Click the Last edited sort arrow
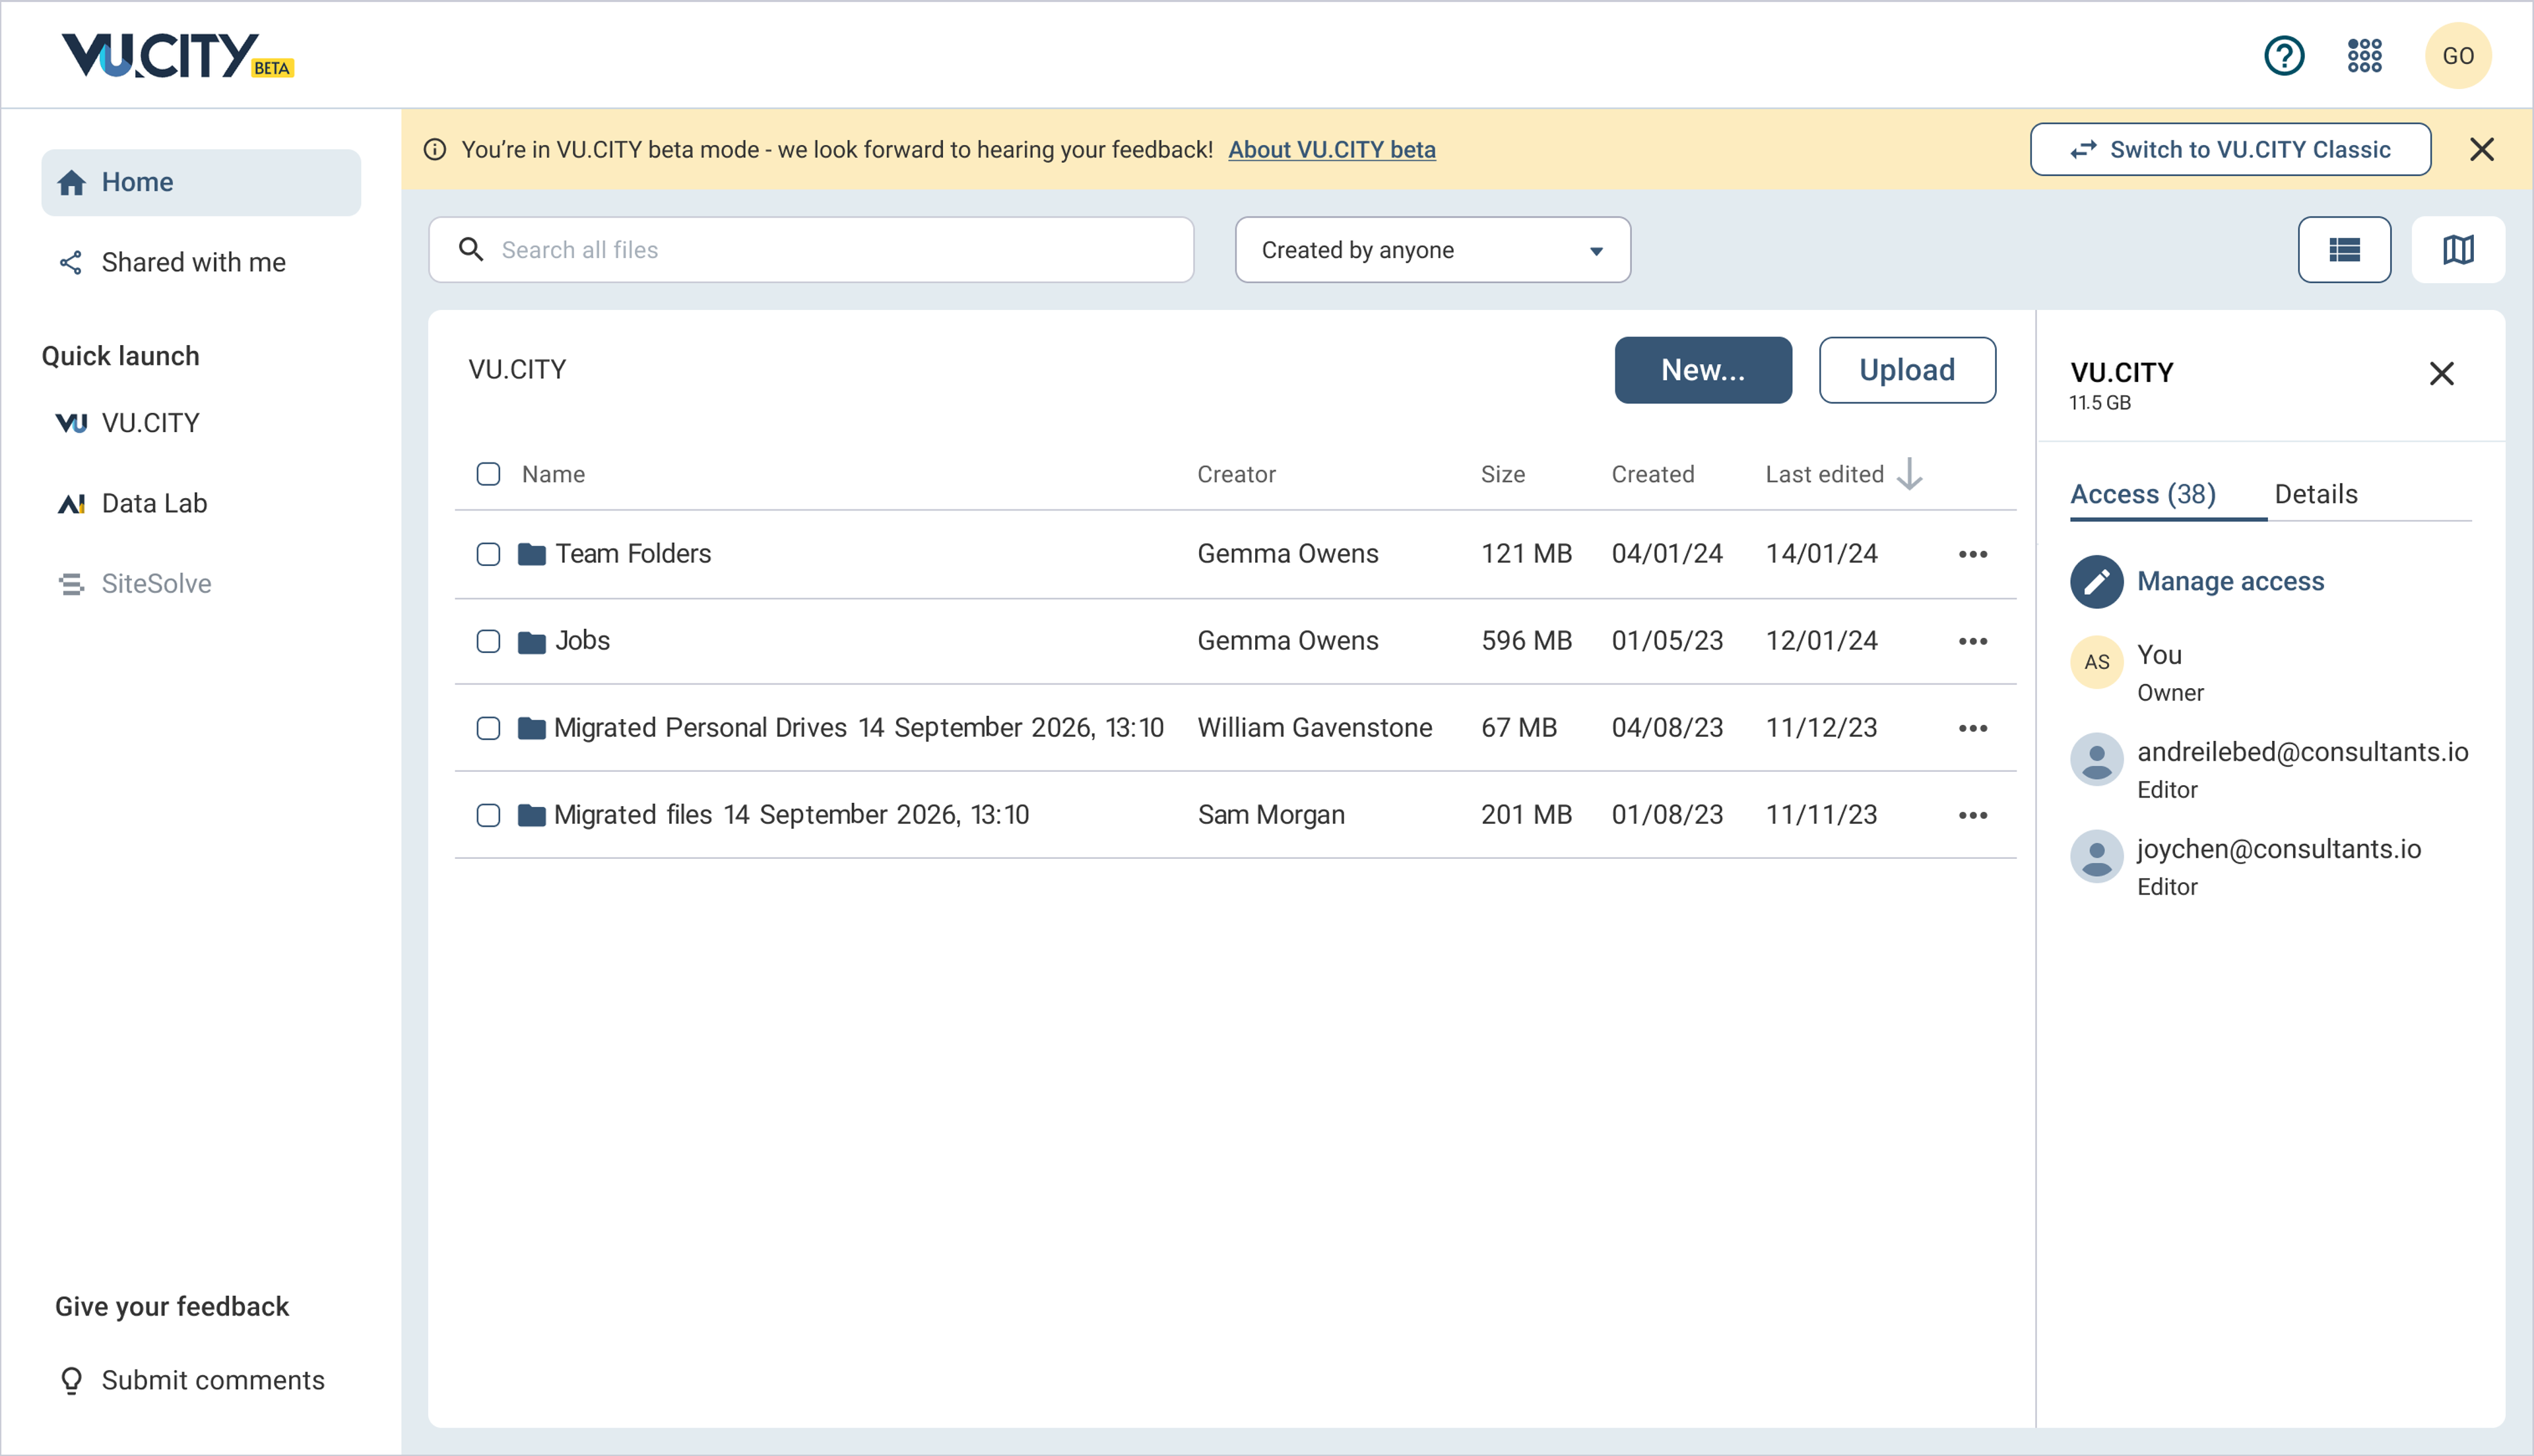 [x=1910, y=474]
